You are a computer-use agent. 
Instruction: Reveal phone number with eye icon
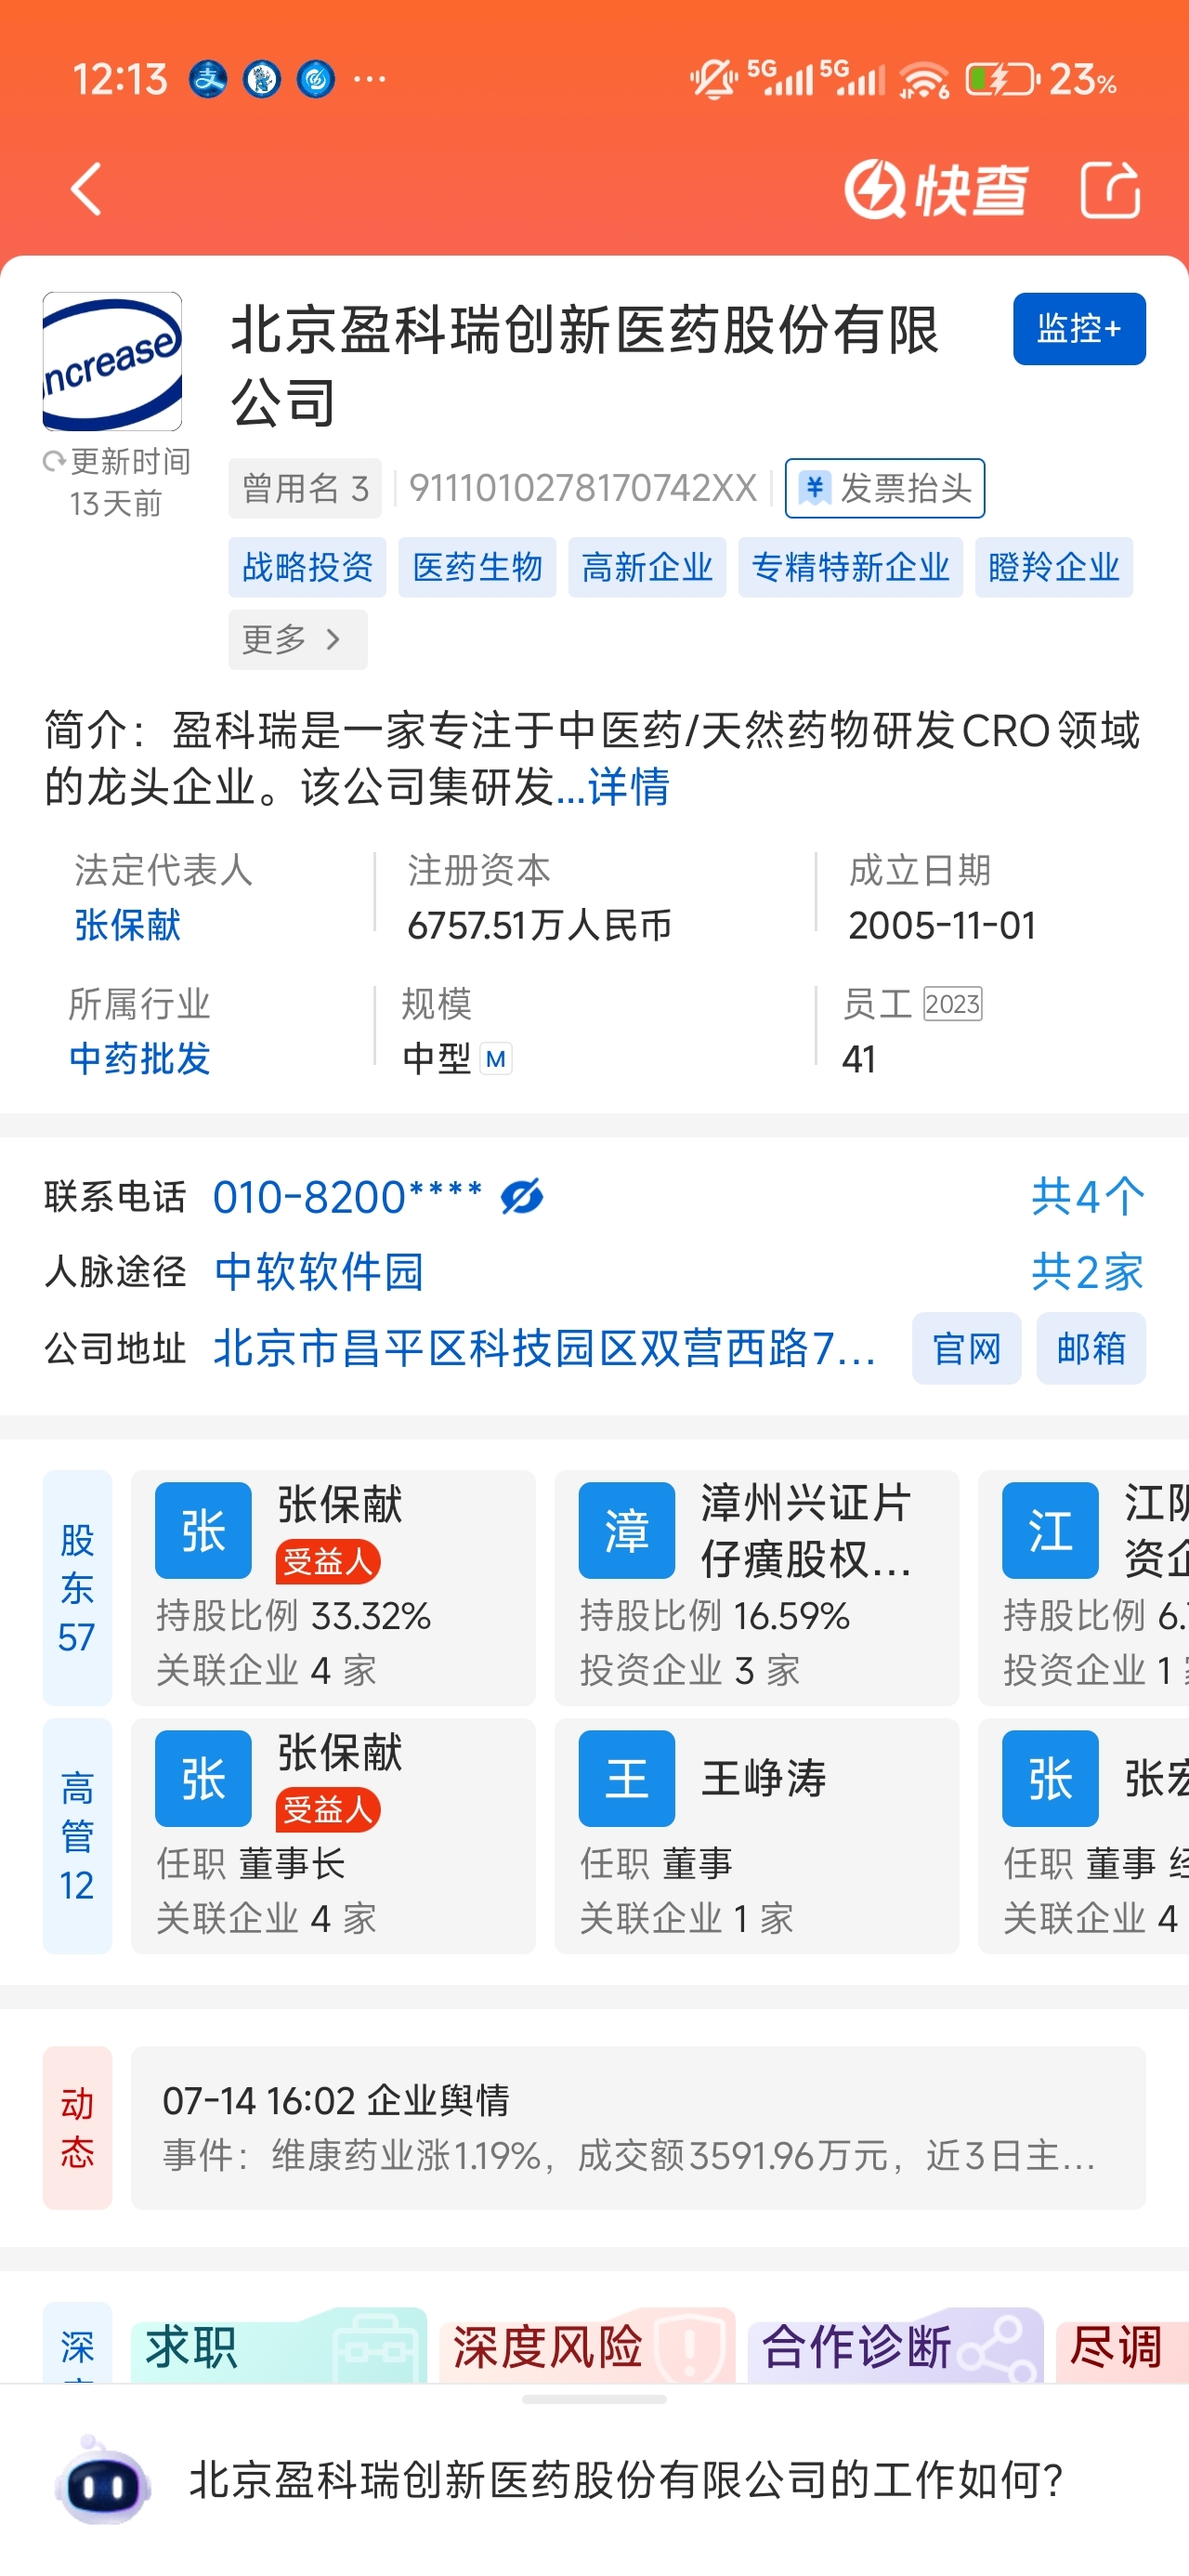click(521, 1196)
